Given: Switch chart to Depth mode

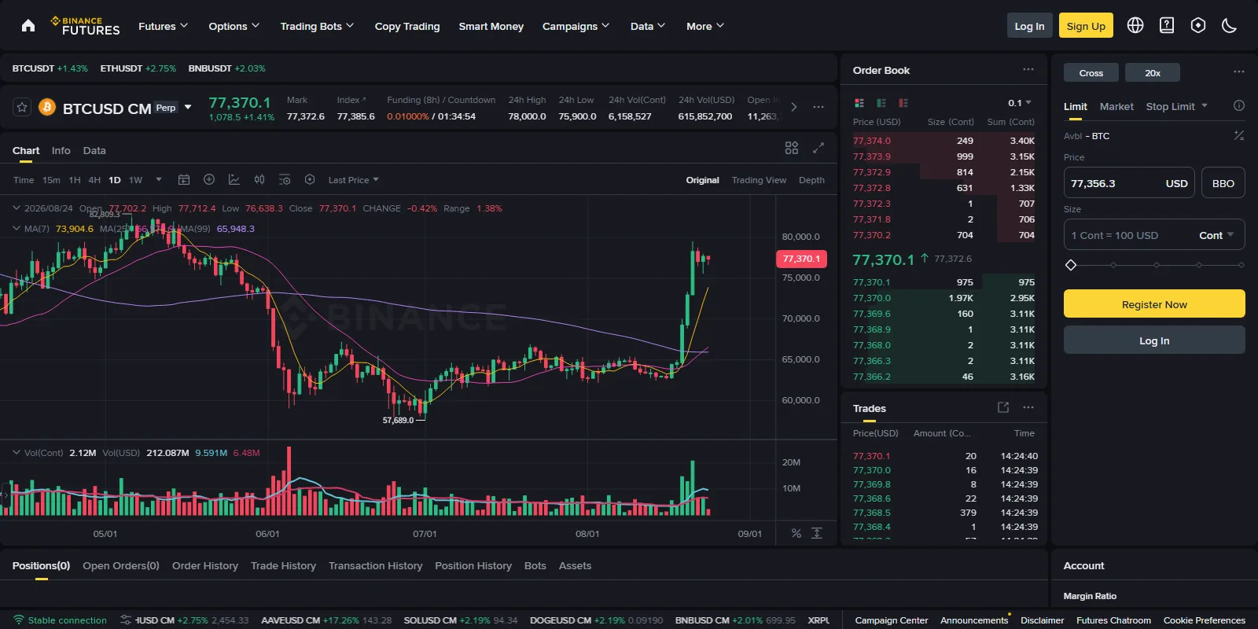Looking at the screenshot, I should 811,180.
